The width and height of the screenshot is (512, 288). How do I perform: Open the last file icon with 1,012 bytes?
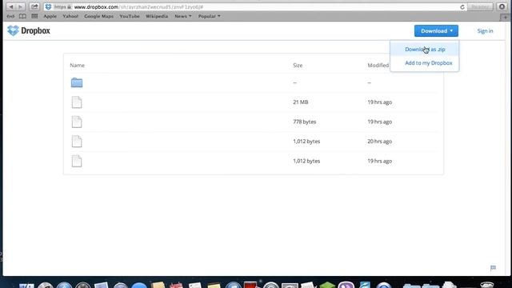pyautogui.click(x=77, y=161)
